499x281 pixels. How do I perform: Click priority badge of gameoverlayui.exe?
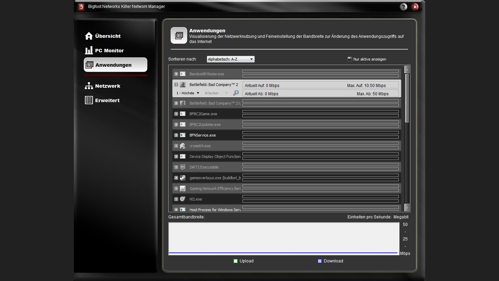[x=176, y=178]
